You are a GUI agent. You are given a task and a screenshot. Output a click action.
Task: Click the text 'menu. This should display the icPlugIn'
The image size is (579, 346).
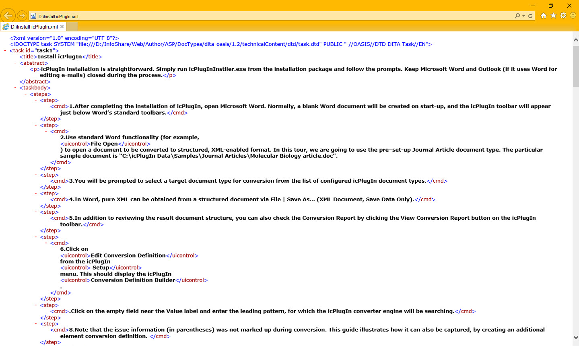pos(116,274)
